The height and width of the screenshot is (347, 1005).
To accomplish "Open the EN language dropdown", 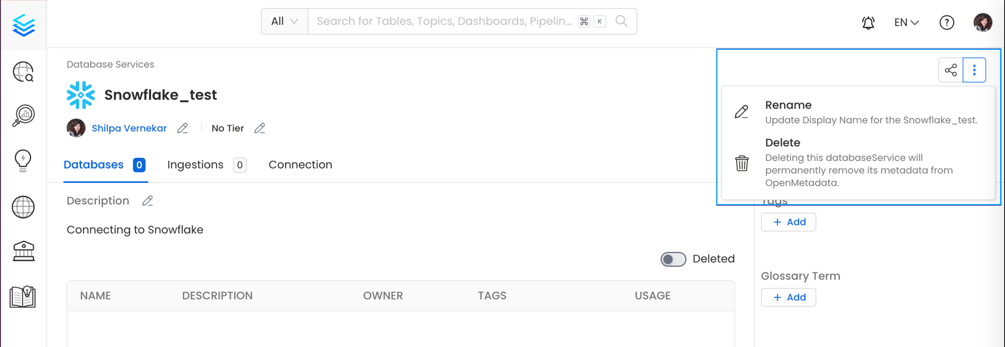I will pos(906,23).
